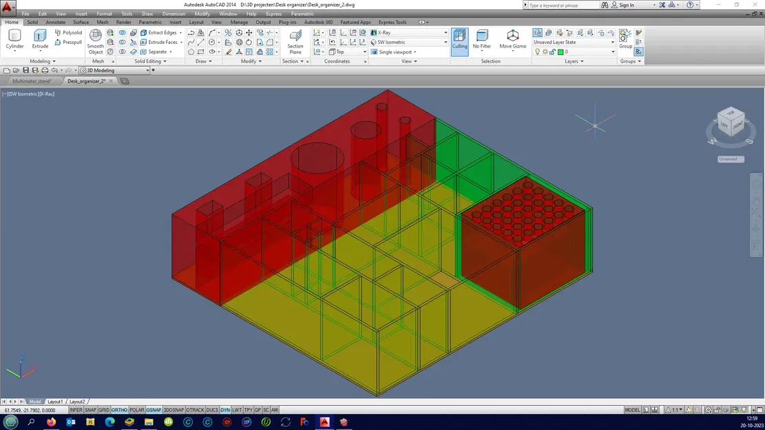
Task: Switch to the Mesh ribbon tab
Action: 103,23
